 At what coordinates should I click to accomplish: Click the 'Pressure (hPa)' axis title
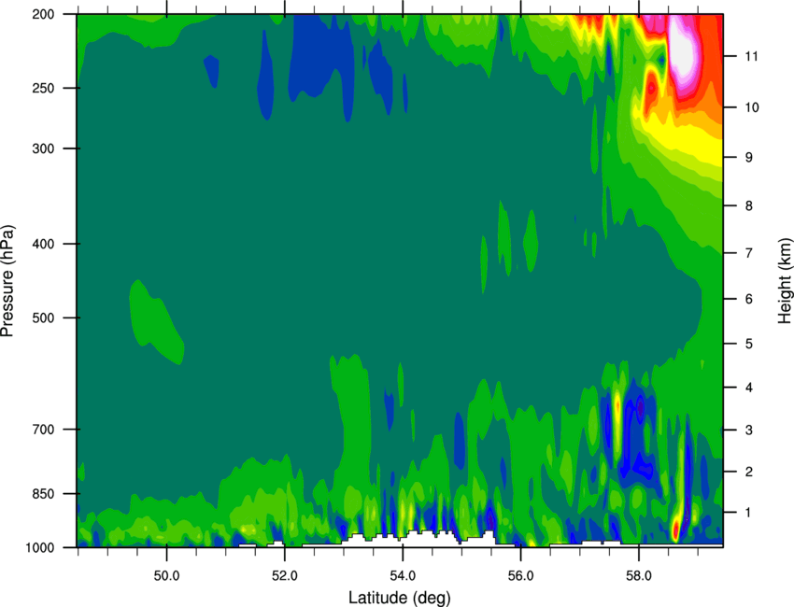point(7,281)
